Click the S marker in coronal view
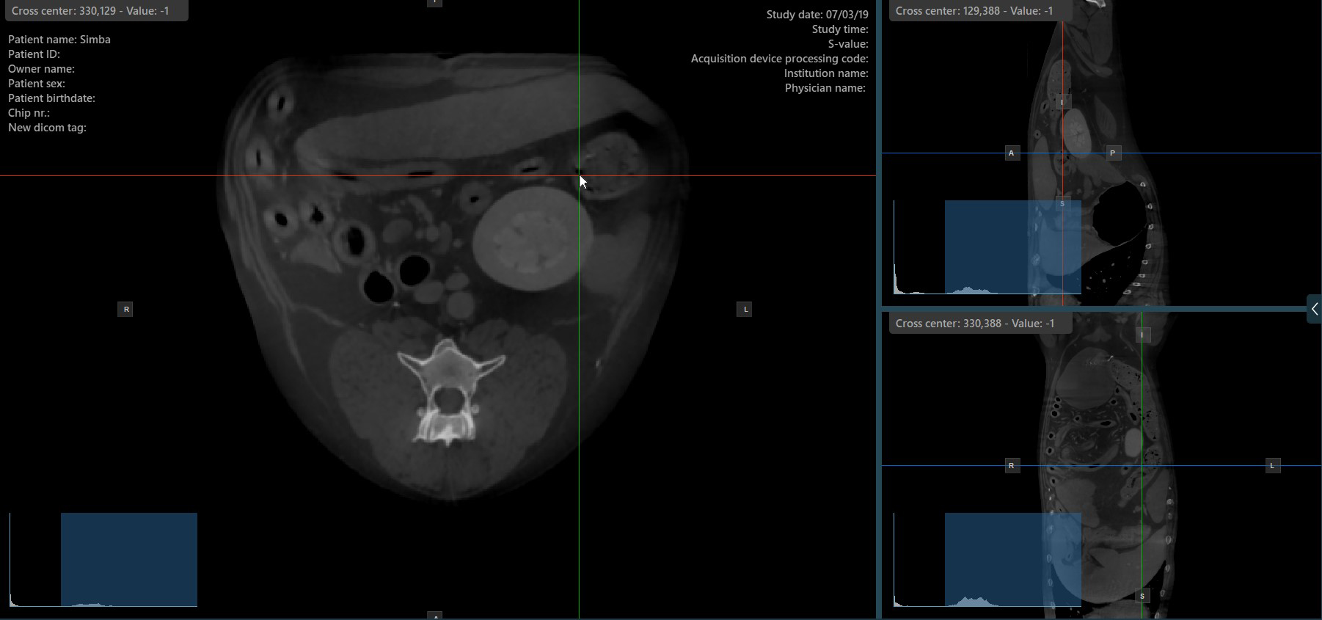1322x620 pixels. coord(1142,597)
